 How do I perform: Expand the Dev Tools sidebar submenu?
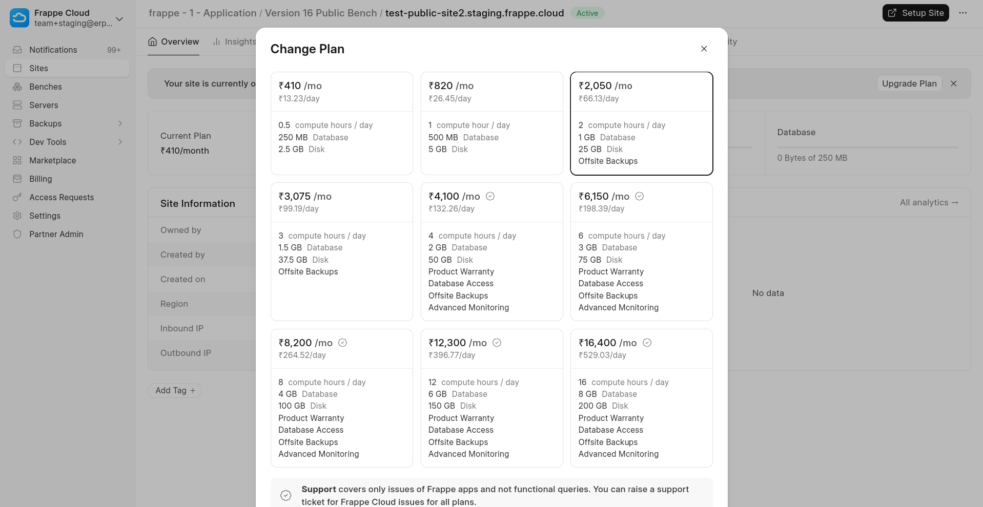click(x=120, y=142)
